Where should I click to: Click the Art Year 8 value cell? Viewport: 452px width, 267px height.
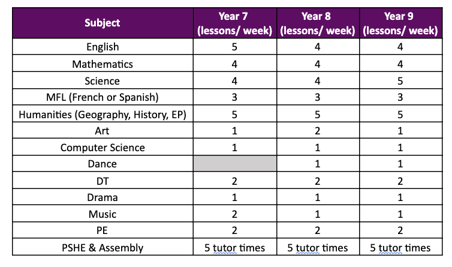[318, 130]
